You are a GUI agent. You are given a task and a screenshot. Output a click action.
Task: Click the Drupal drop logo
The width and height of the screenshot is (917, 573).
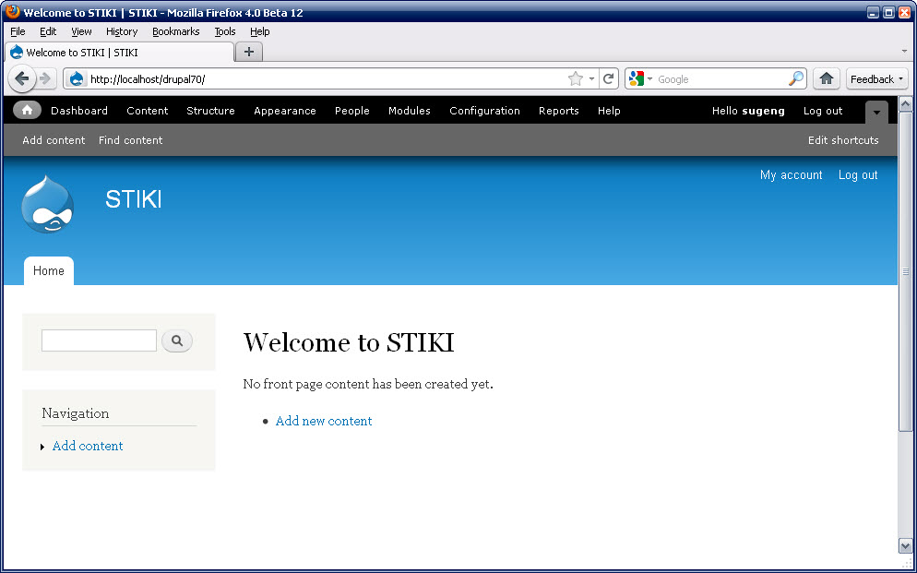47,204
